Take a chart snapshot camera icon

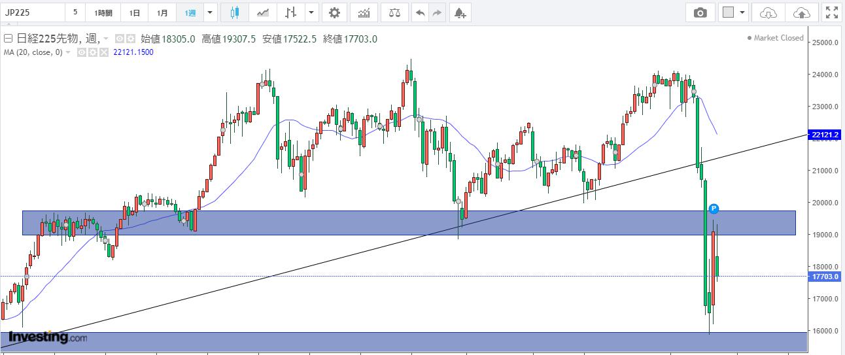click(700, 12)
